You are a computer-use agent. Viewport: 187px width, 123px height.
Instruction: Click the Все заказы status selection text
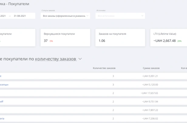[64, 16]
